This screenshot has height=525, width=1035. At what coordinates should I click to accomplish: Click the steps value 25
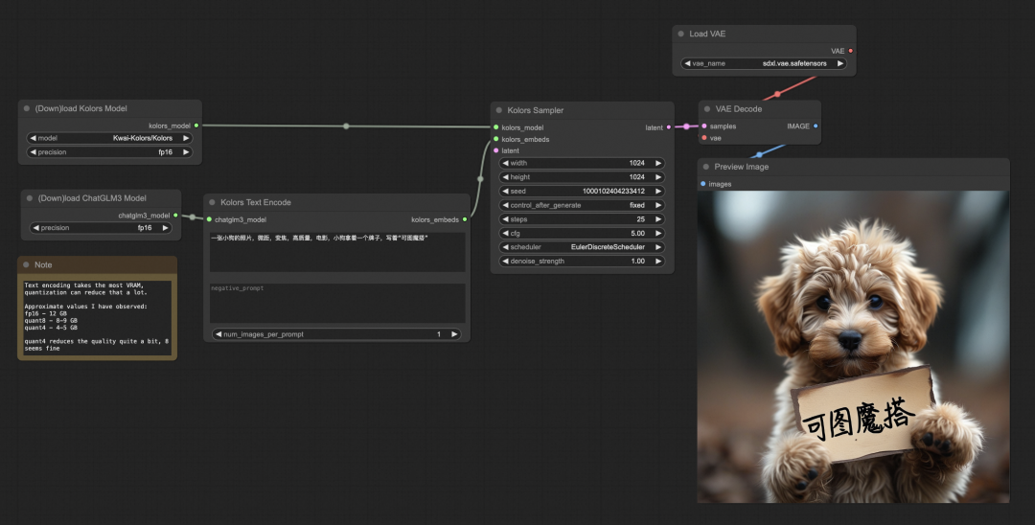[x=640, y=219]
